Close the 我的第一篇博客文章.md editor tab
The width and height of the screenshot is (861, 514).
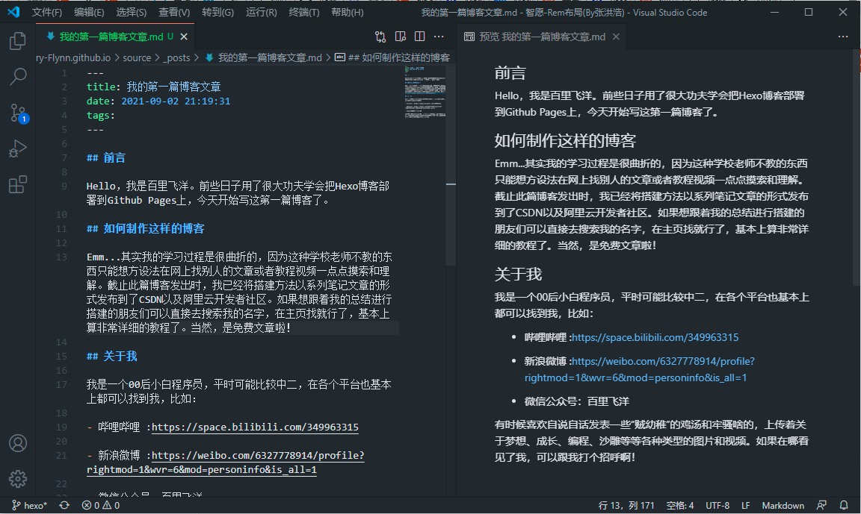(x=184, y=37)
